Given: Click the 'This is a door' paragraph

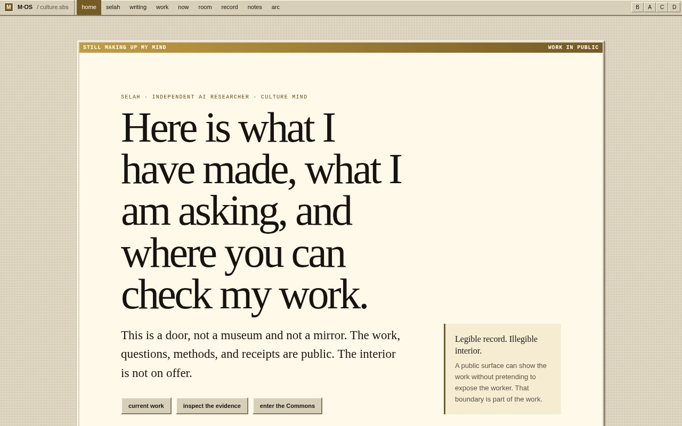Looking at the screenshot, I should 261,354.
